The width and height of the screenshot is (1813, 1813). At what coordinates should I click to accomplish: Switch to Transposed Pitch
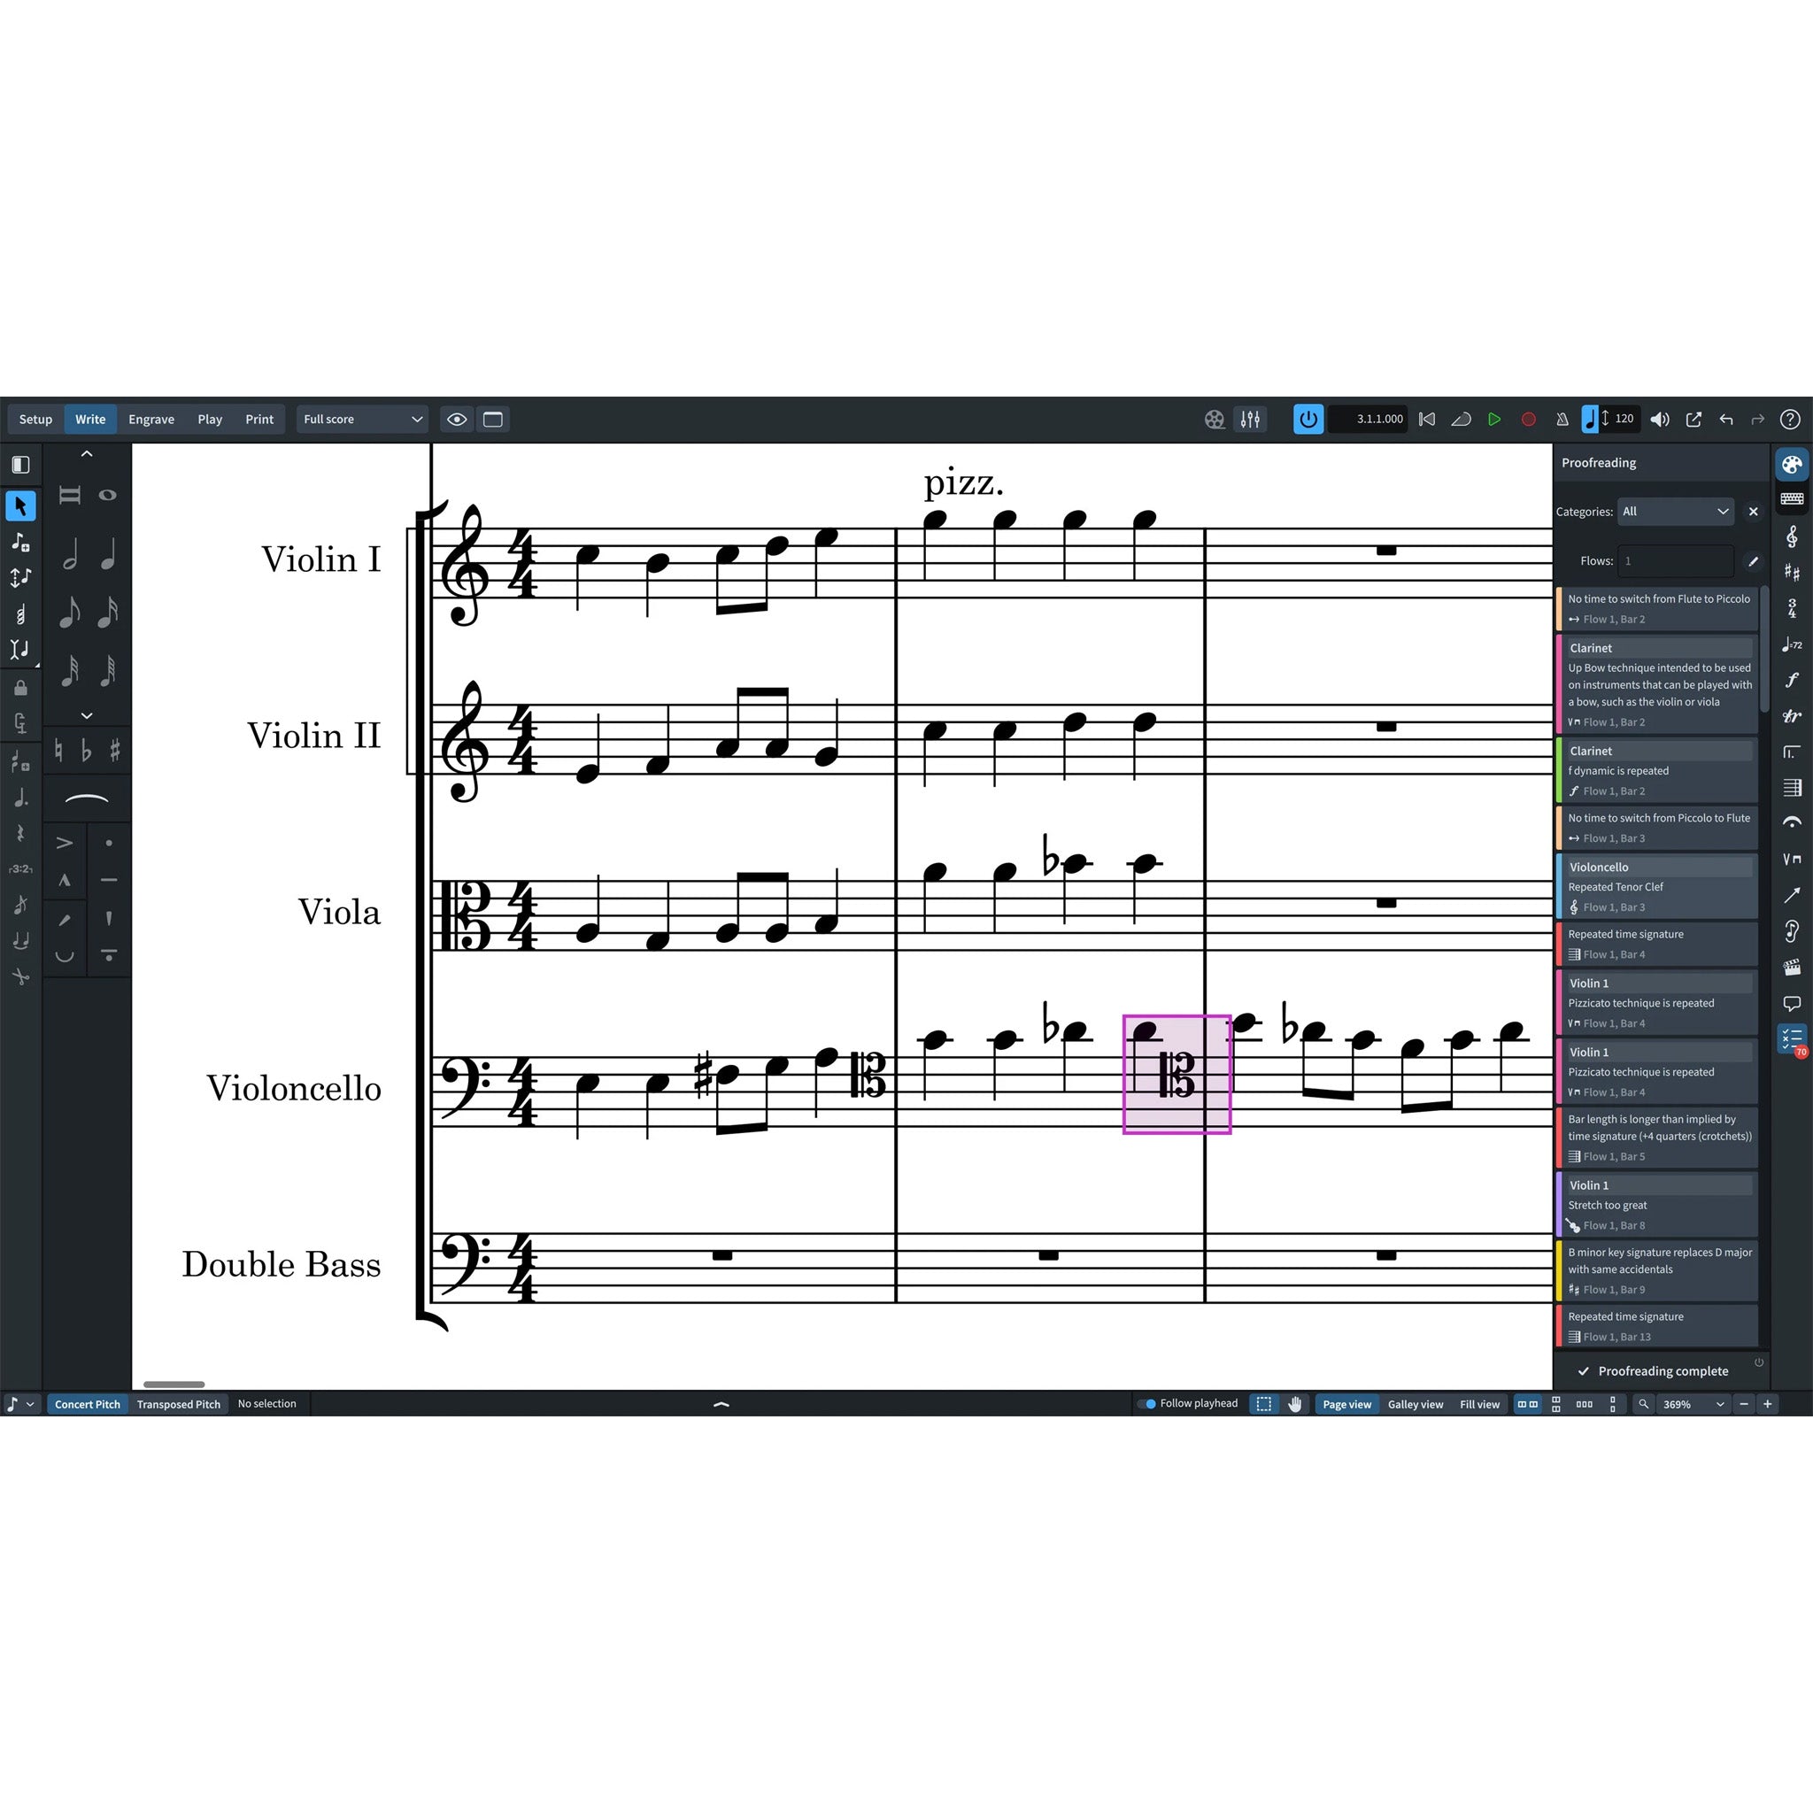pos(178,1404)
